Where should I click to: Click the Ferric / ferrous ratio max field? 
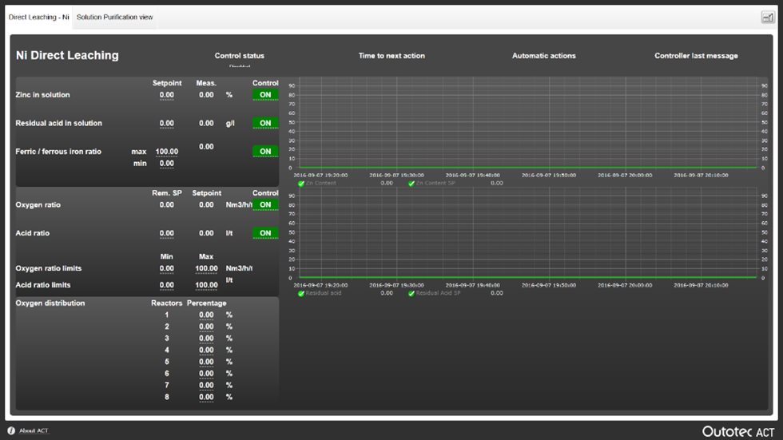click(x=166, y=152)
